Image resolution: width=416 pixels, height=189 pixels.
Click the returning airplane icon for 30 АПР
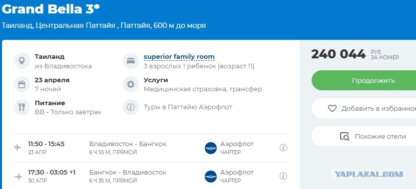[18, 176]
